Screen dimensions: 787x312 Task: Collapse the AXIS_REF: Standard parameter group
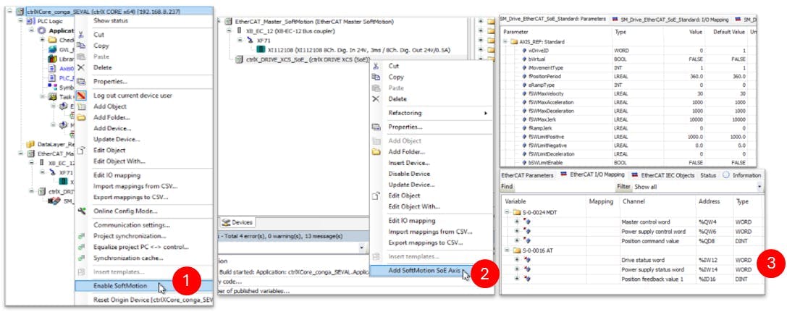click(x=506, y=42)
